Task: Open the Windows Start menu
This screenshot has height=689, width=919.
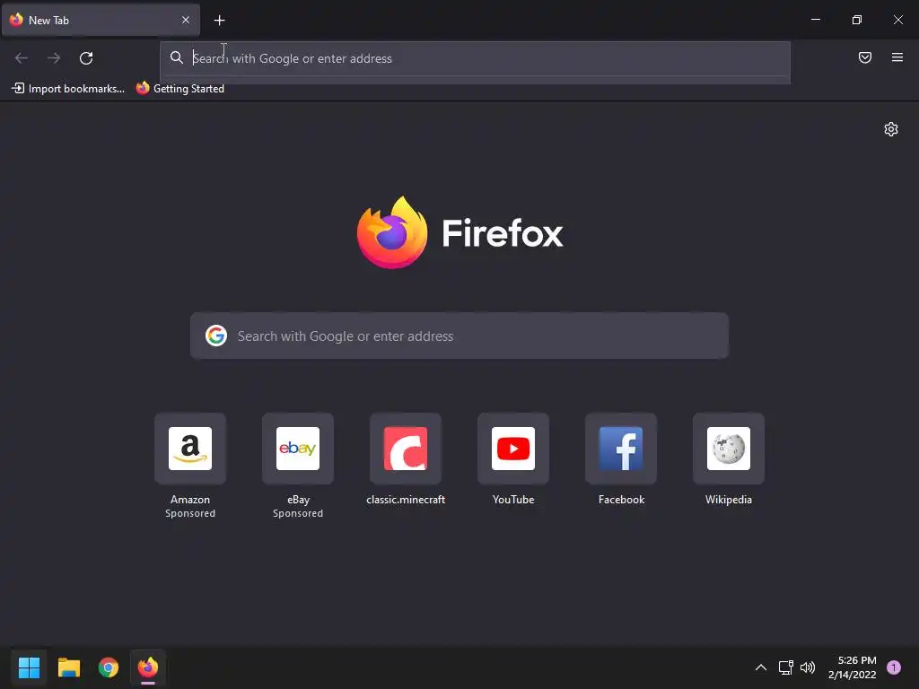Action: tap(29, 667)
